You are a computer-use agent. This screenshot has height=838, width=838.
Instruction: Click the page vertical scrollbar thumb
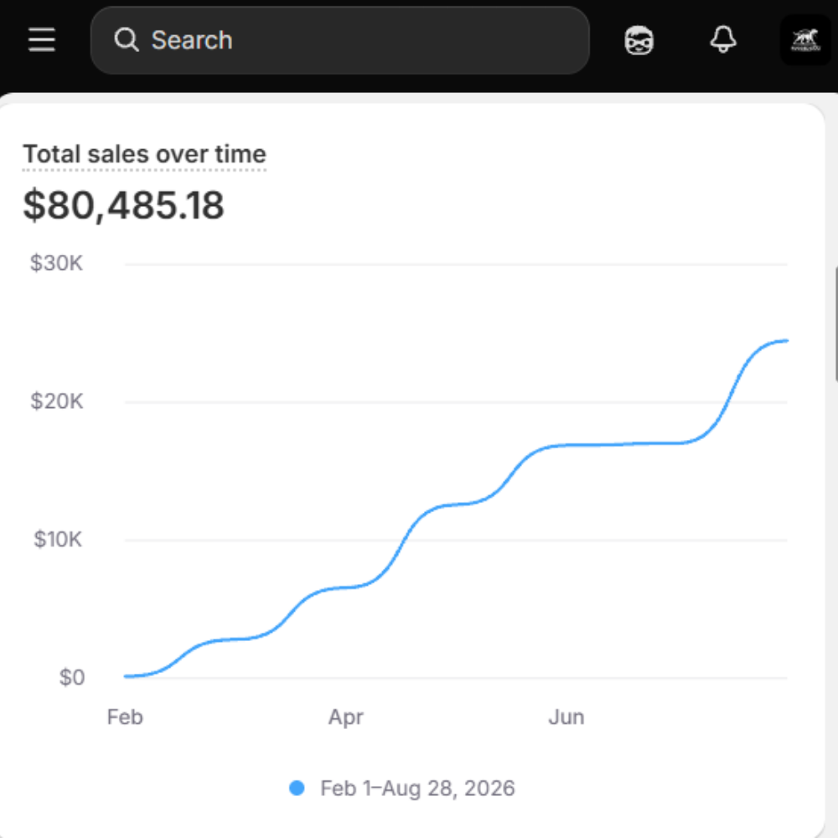tap(835, 323)
